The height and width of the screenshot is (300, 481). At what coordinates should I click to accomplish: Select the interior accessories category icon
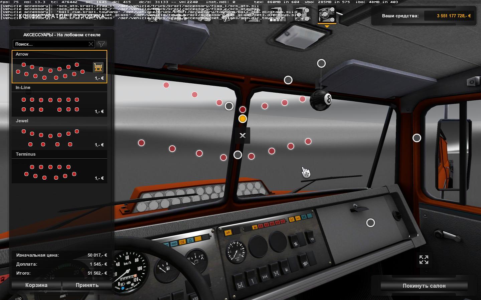tap(327, 15)
